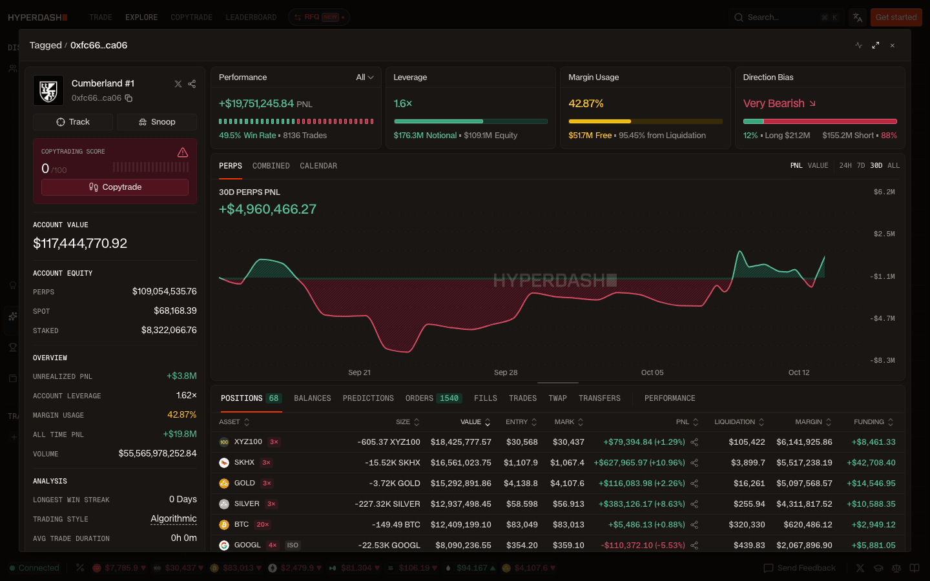930x581 pixels.
Task: Click the X icon in footer
Action: (x=860, y=568)
